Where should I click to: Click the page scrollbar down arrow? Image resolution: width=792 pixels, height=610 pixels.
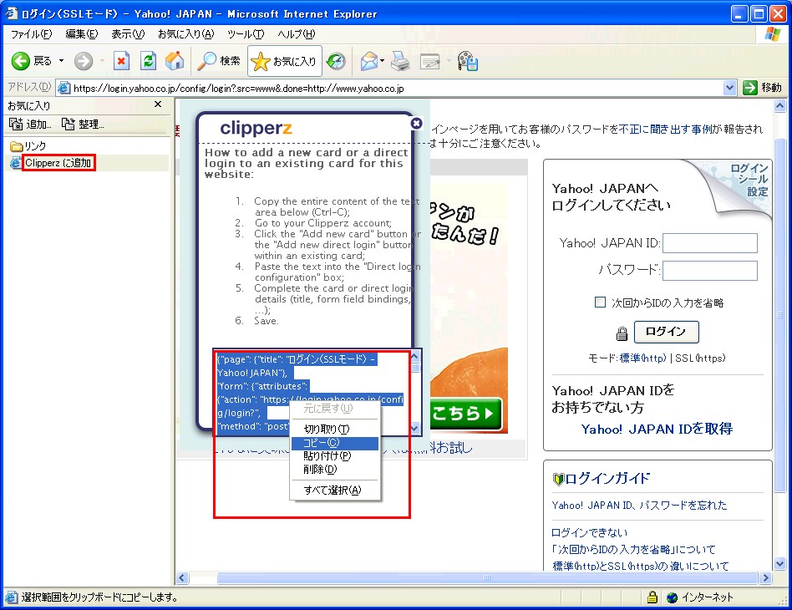[x=779, y=563]
